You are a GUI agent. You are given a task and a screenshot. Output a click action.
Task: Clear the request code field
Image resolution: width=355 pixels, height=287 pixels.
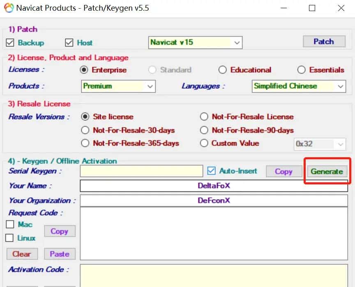(22, 254)
